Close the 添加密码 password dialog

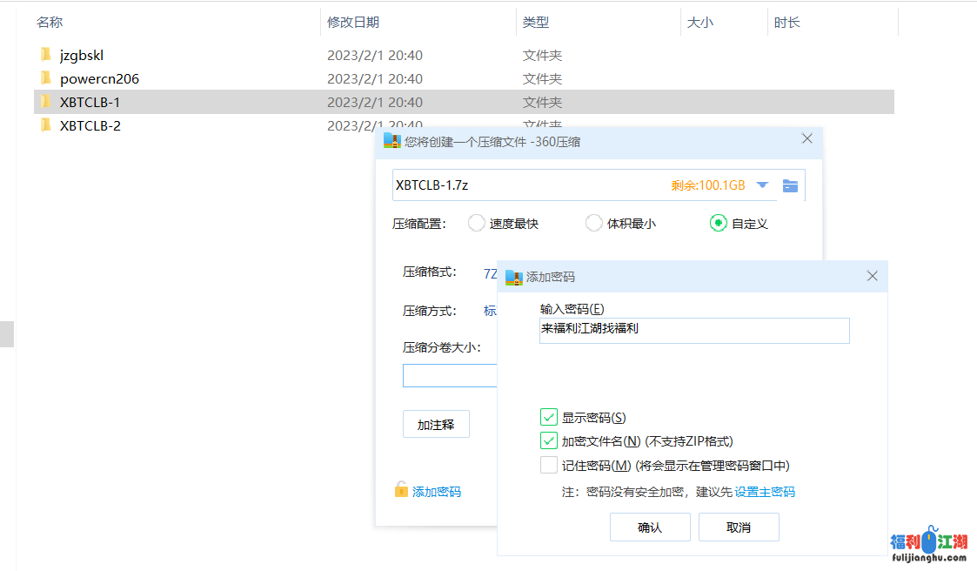pyautogui.click(x=873, y=277)
